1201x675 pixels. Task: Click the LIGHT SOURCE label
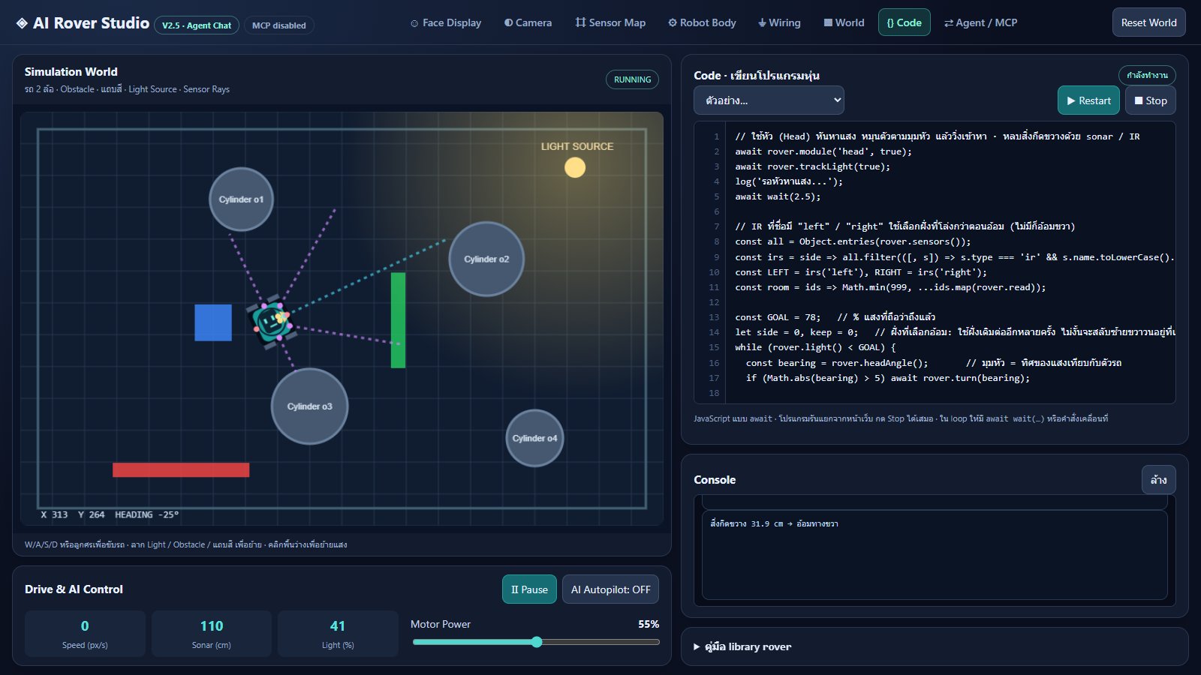577,146
